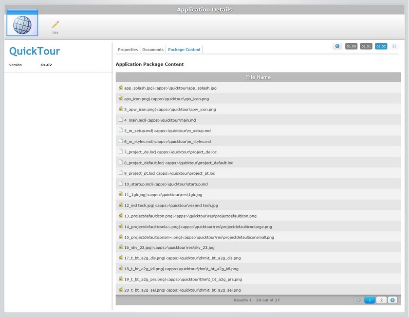Select the 6_m_styles.mcl file name text
409x317 pixels.
[167, 142]
